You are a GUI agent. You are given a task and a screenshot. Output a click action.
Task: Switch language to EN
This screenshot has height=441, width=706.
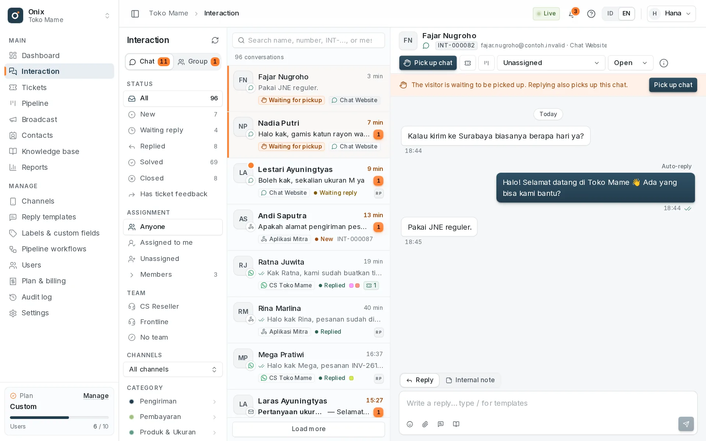[x=626, y=14]
